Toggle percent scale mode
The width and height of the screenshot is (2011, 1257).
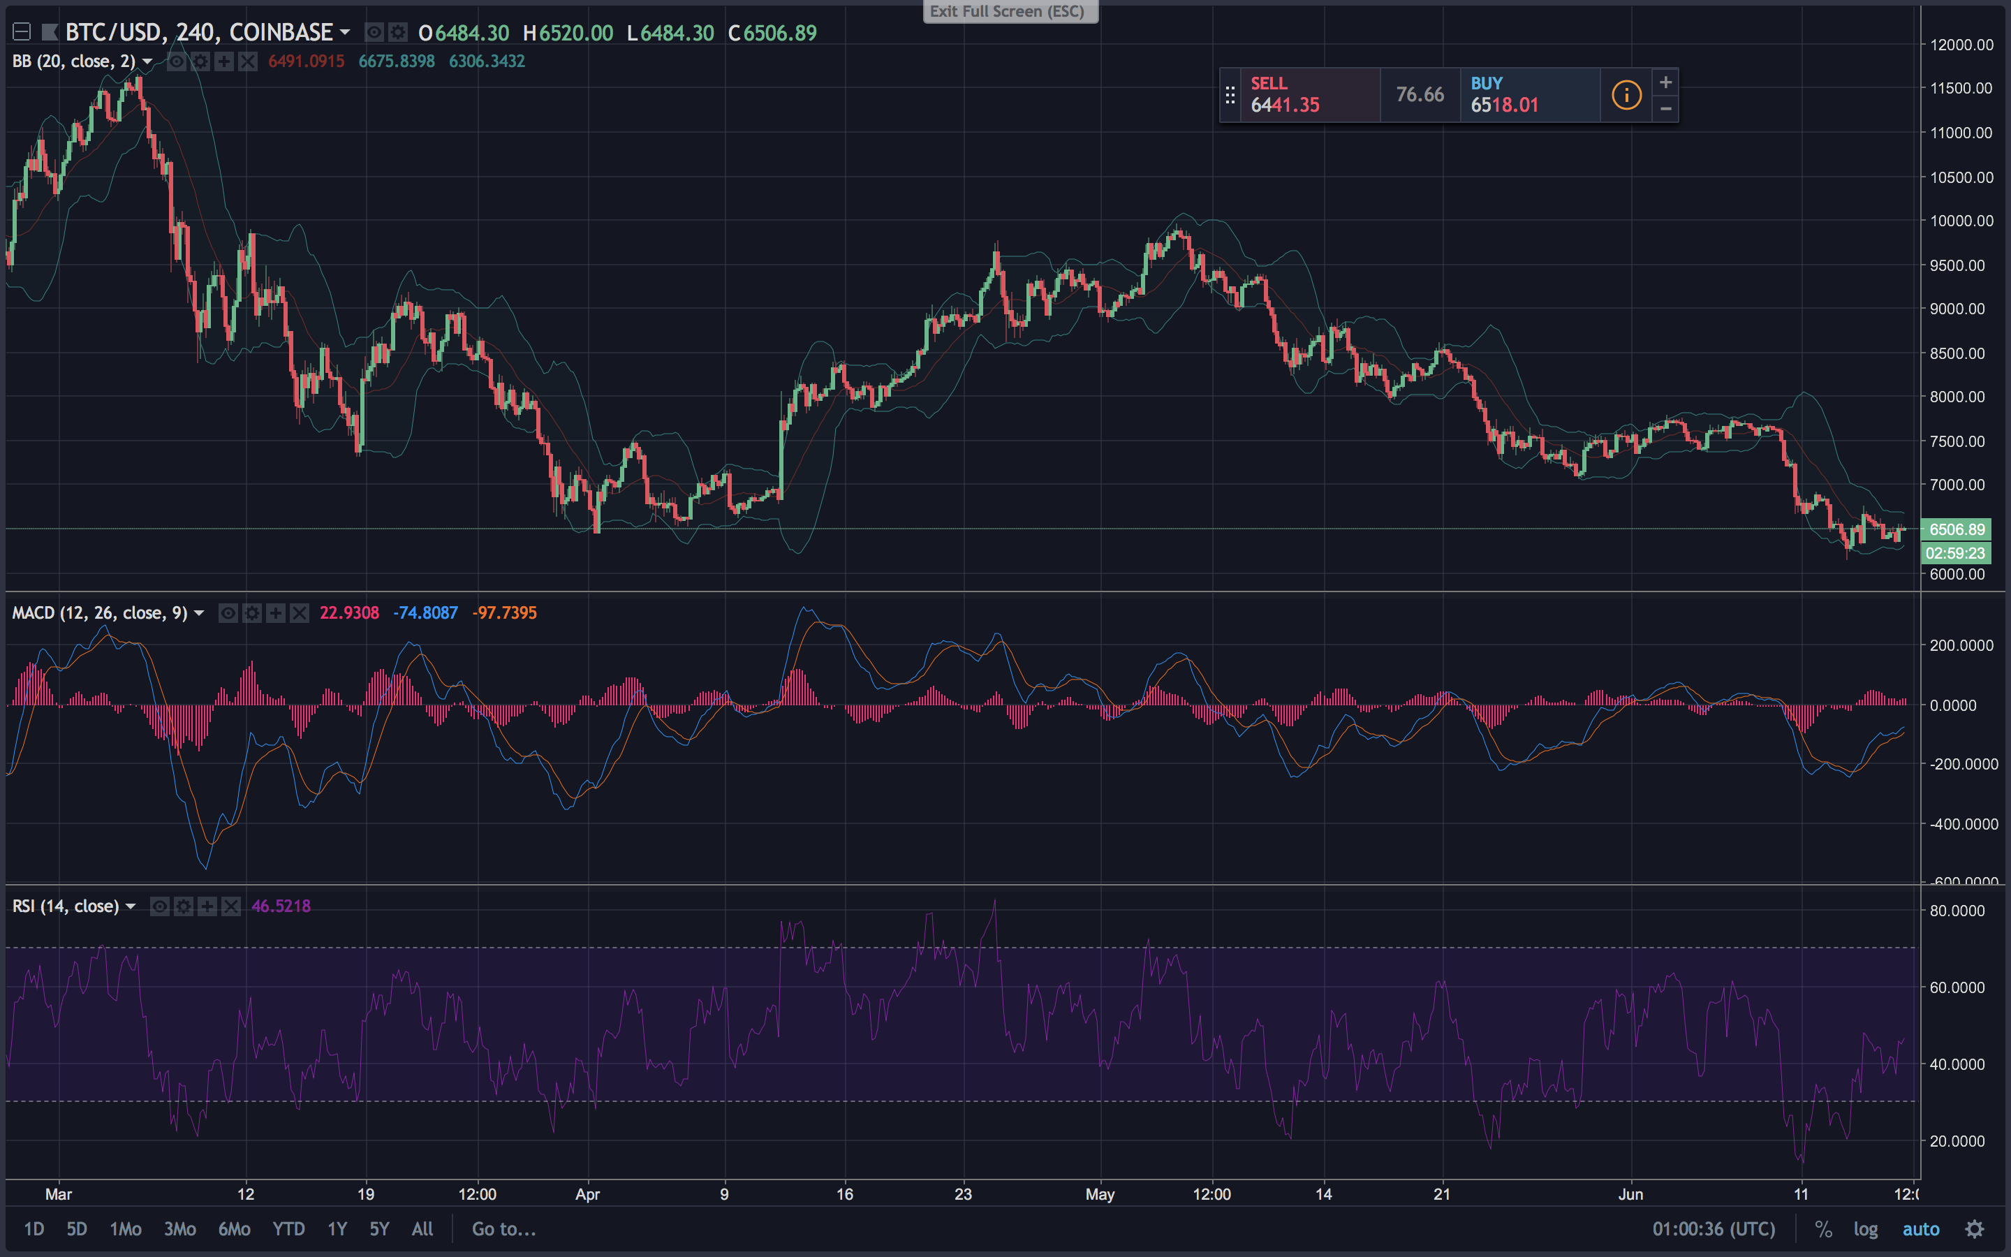click(1823, 1229)
